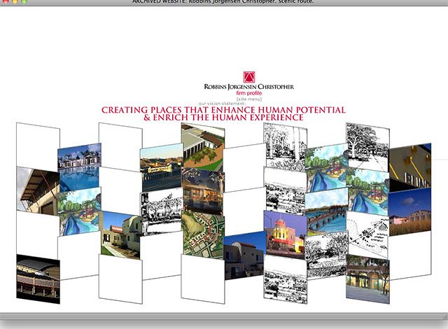Open the restaurant interior at night thumbnail
448x329 pixels.
tap(202, 189)
